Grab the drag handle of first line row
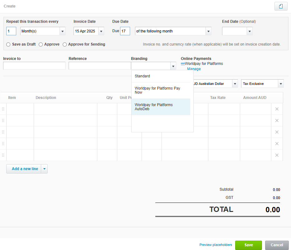291x250 pixels. point(3,109)
